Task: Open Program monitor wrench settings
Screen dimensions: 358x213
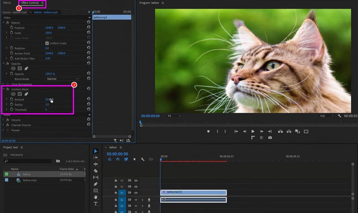Action: [x=339, y=116]
